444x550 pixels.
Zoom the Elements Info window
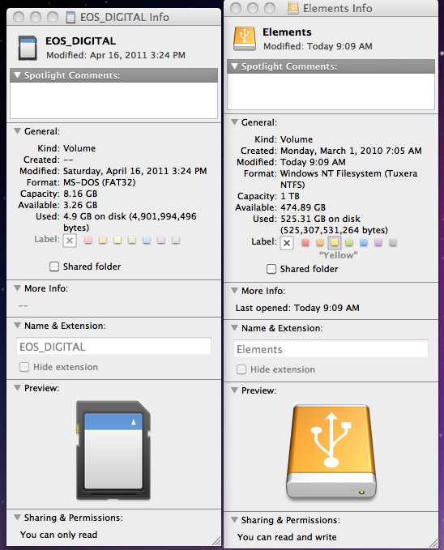[270, 8]
